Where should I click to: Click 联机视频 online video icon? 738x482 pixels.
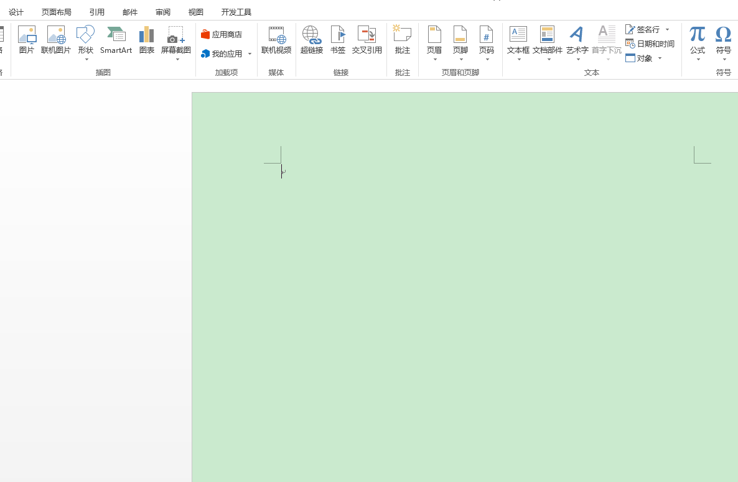point(276,40)
